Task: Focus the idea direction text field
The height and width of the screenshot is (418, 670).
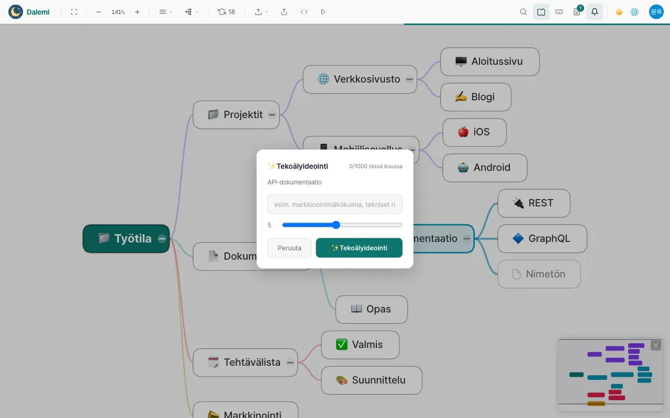Action: 335,204
